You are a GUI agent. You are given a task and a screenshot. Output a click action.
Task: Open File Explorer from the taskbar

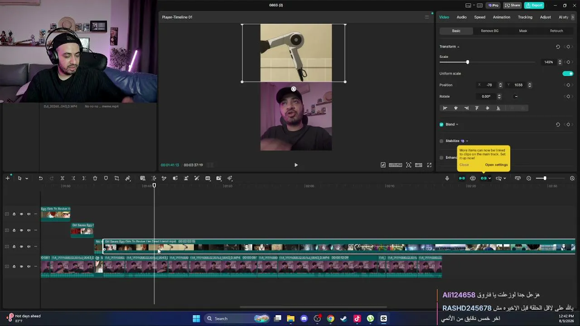tap(290, 319)
